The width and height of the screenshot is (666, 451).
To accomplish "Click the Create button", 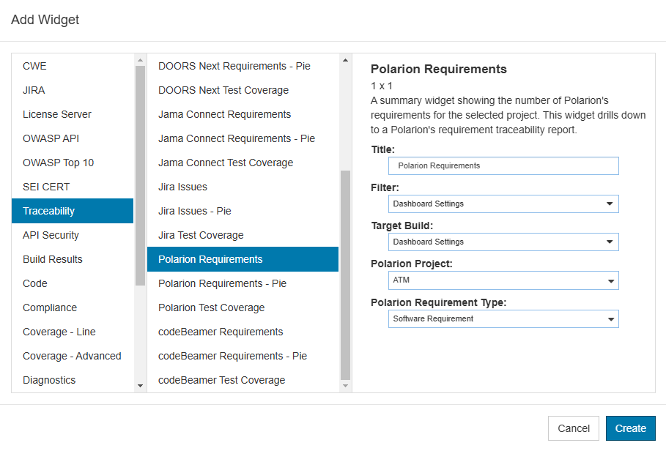I will 631,428.
